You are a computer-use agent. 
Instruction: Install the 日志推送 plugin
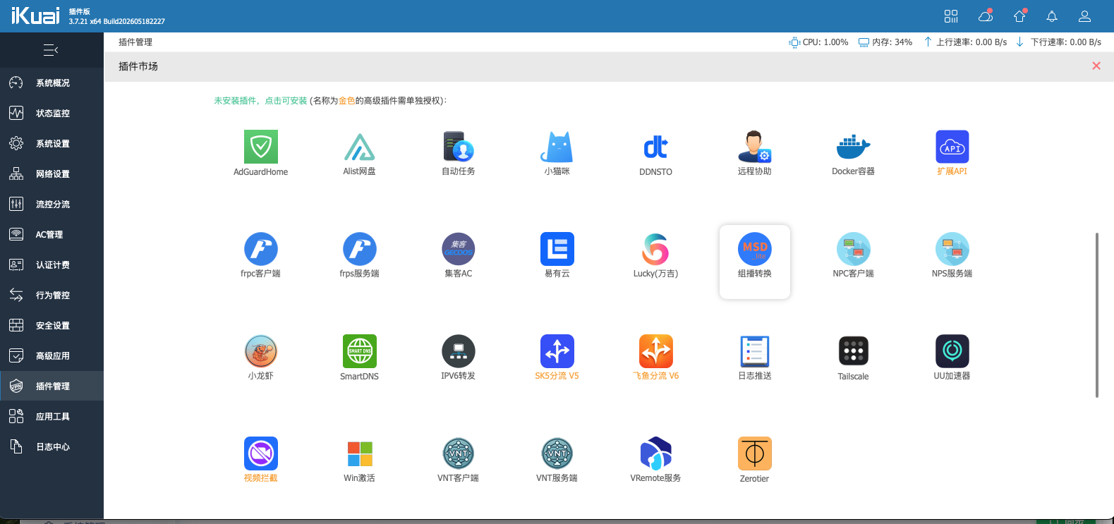(x=755, y=351)
